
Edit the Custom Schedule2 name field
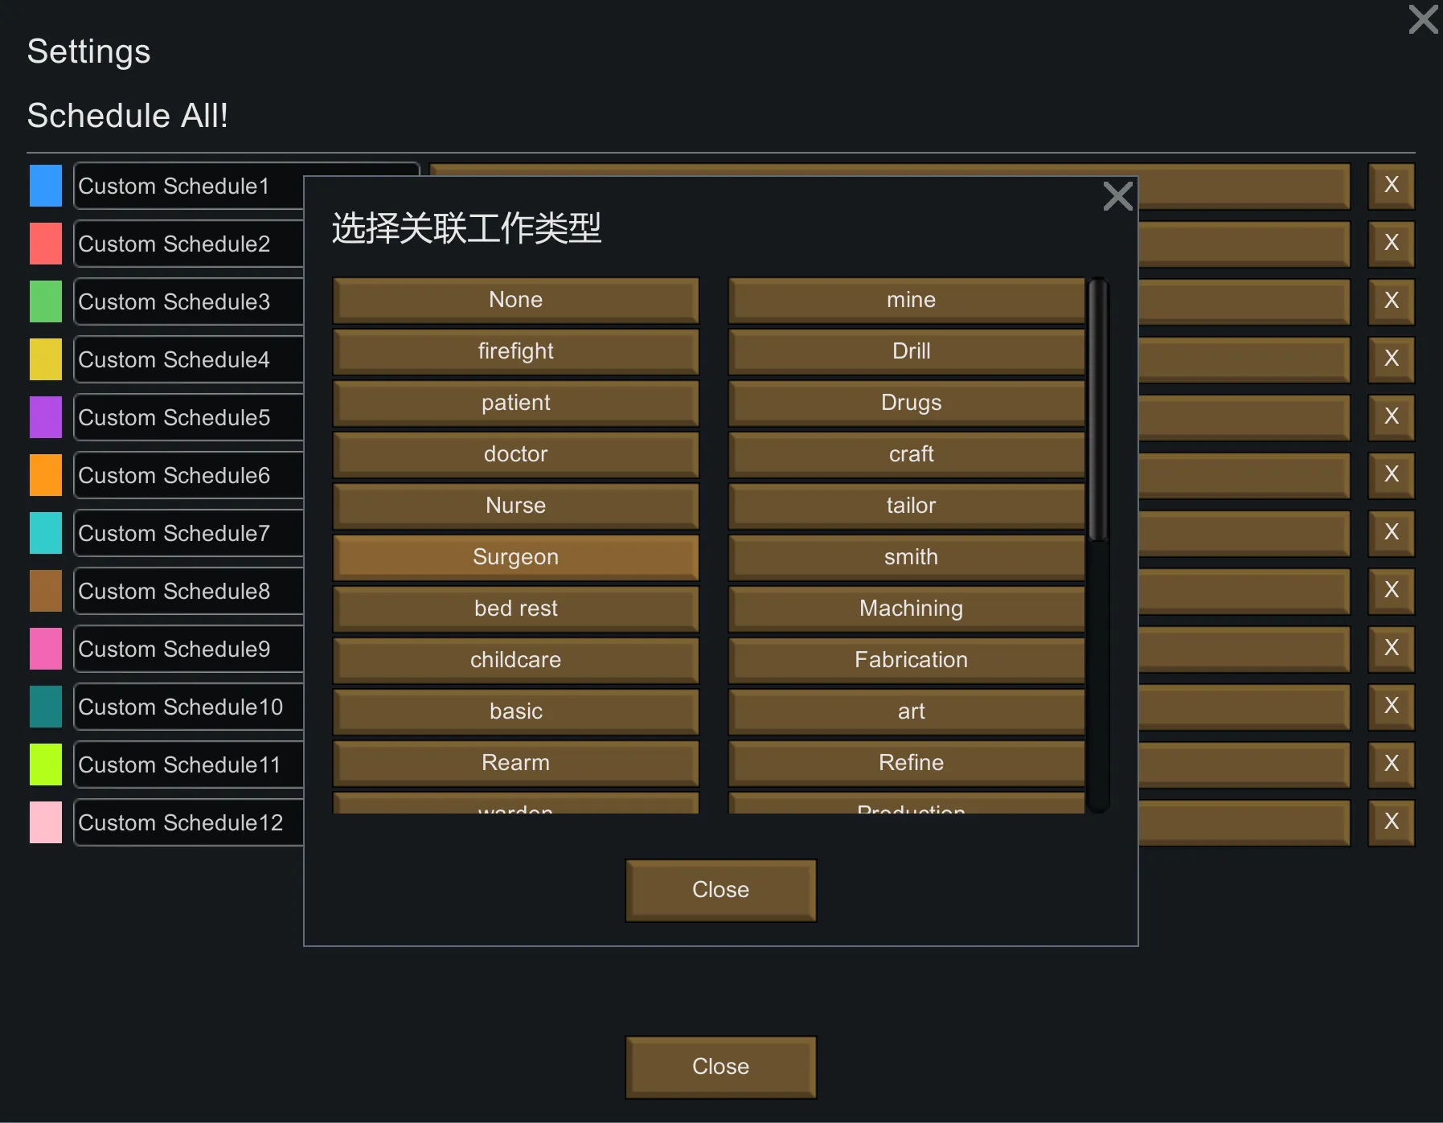[189, 244]
